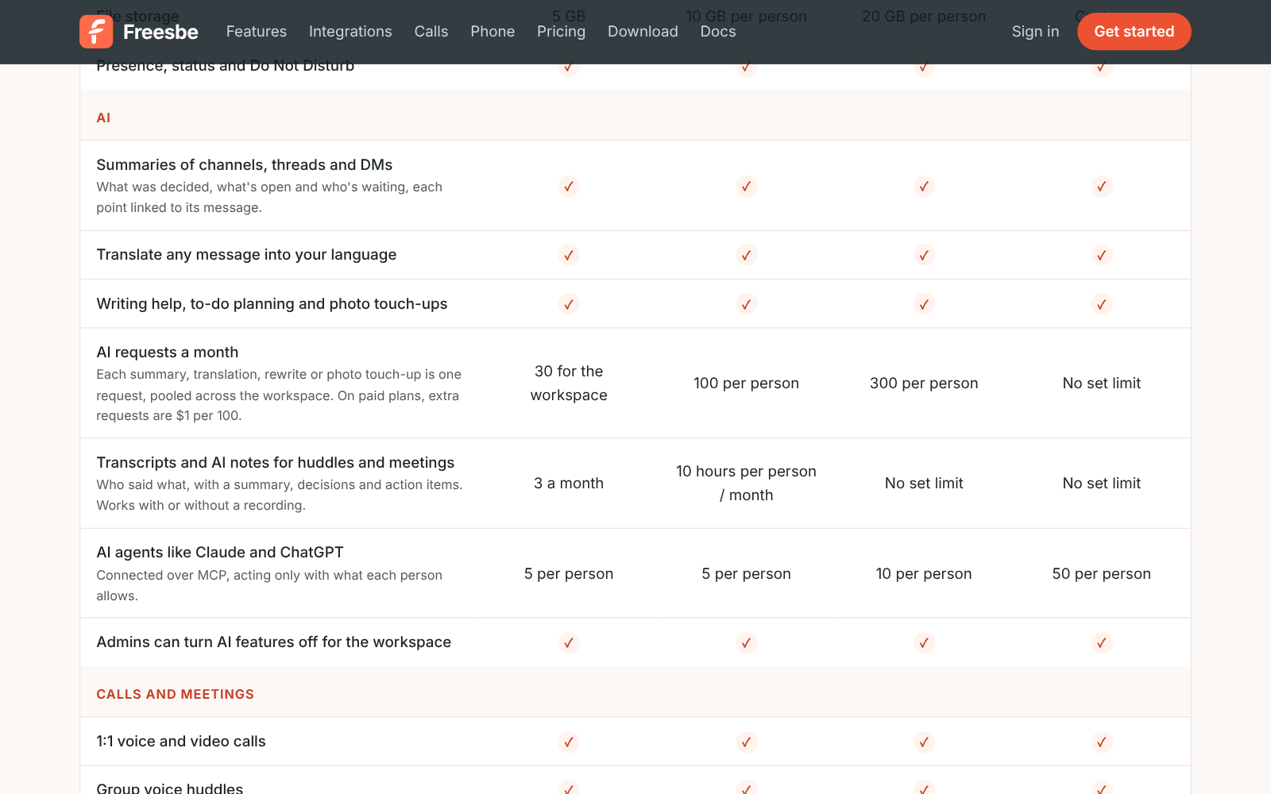Click second-column checkmark in Summaries of channels row
The image size is (1271, 794).
pos(747,187)
